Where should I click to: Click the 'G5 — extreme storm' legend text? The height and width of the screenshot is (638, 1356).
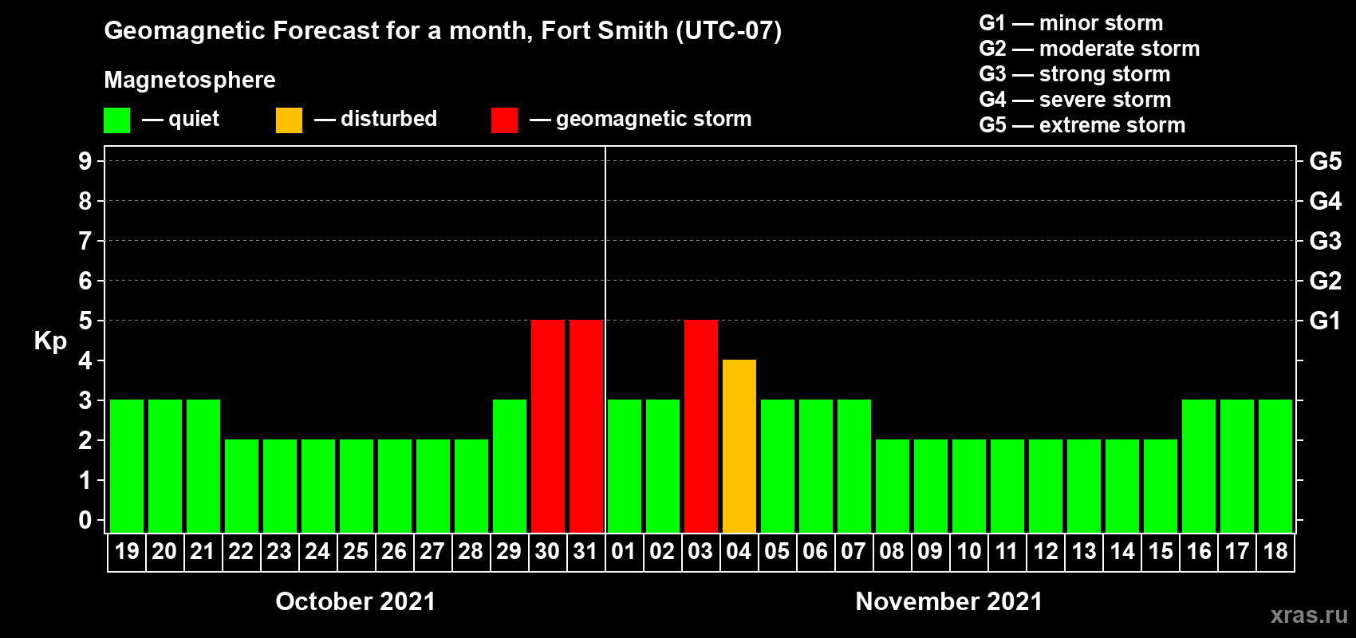[1082, 125]
